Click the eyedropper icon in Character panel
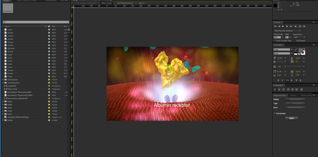 pos(296,50)
